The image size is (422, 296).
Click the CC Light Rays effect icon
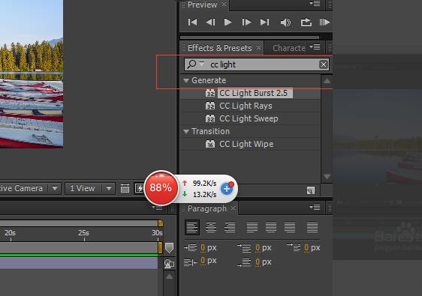point(210,106)
